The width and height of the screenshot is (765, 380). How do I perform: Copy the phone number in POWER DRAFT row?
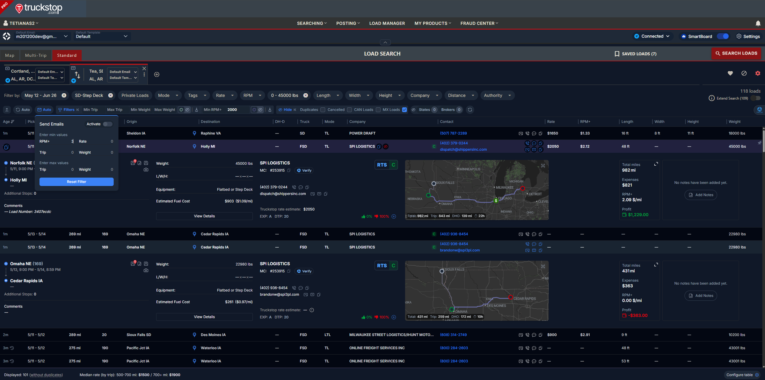tap(541, 133)
